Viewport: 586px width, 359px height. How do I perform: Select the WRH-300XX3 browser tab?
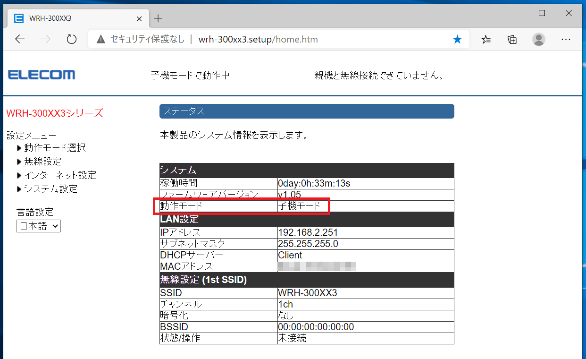click(x=78, y=18)
